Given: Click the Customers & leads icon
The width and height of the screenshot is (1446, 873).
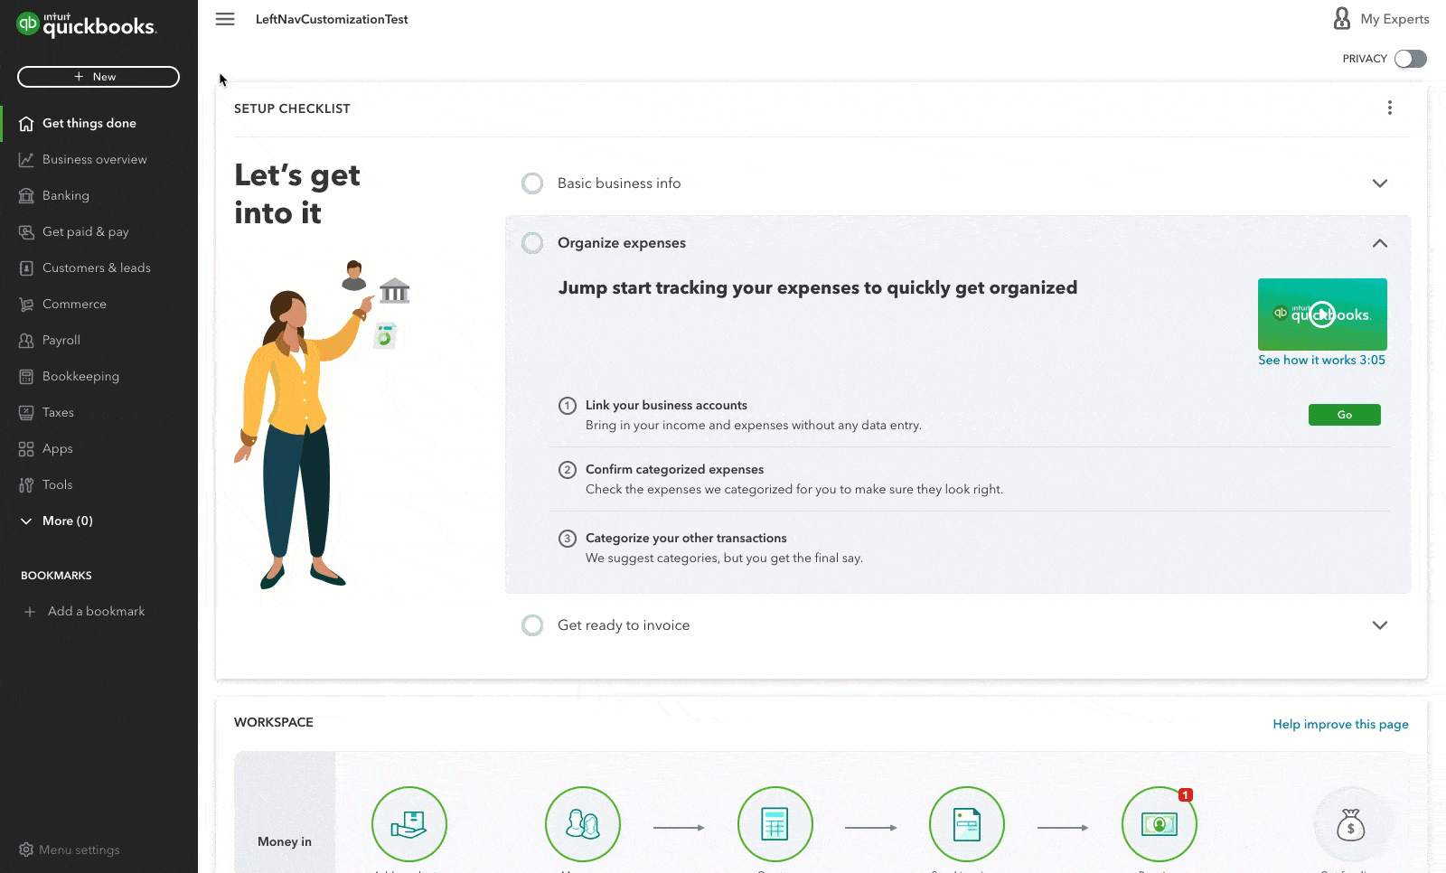Looking at the screenshot, I should (26, 268).
